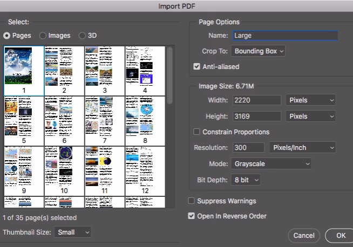Click the Cancel button
Screen dimensions: 353x247
click(304, 236)
